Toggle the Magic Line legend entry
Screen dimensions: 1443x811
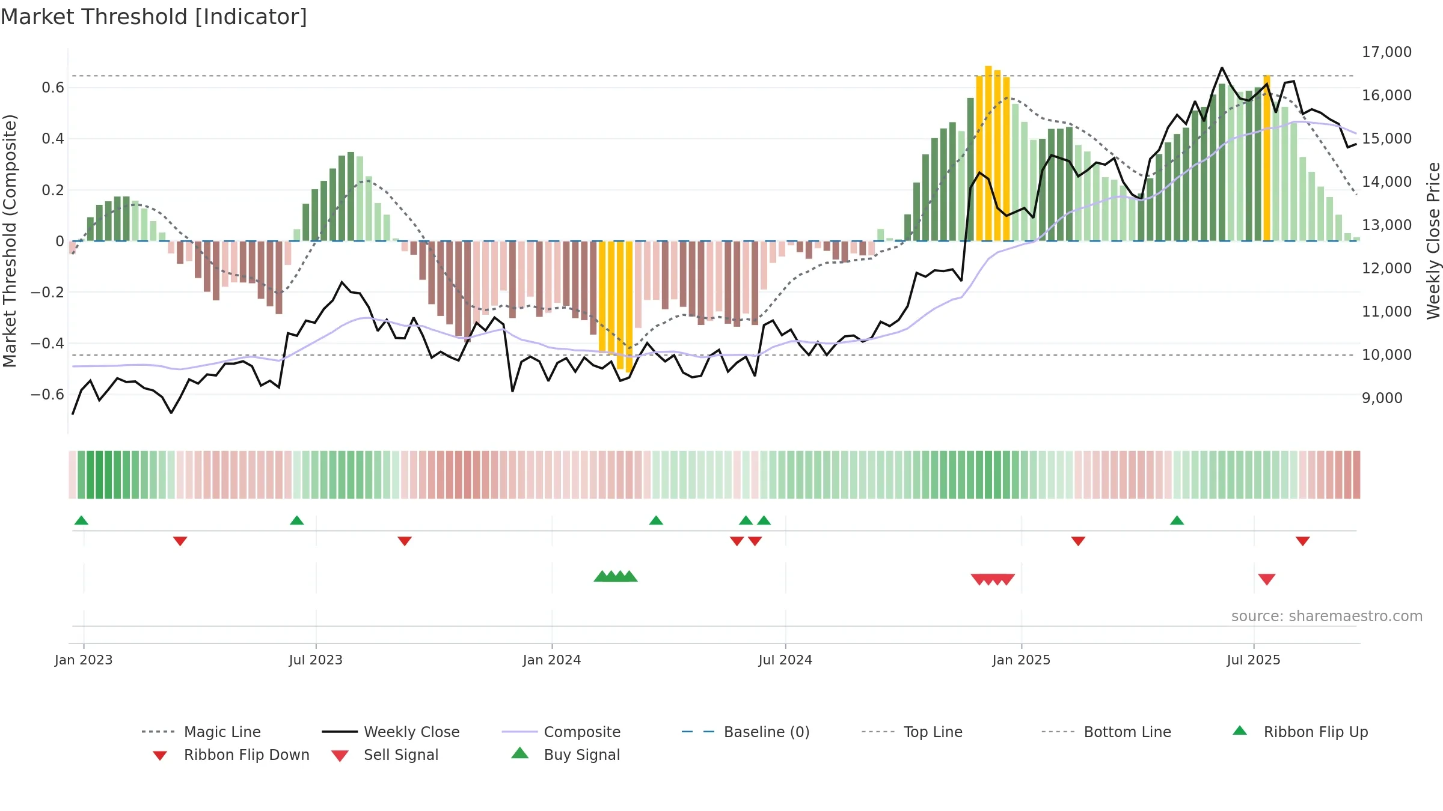point(201,732)
